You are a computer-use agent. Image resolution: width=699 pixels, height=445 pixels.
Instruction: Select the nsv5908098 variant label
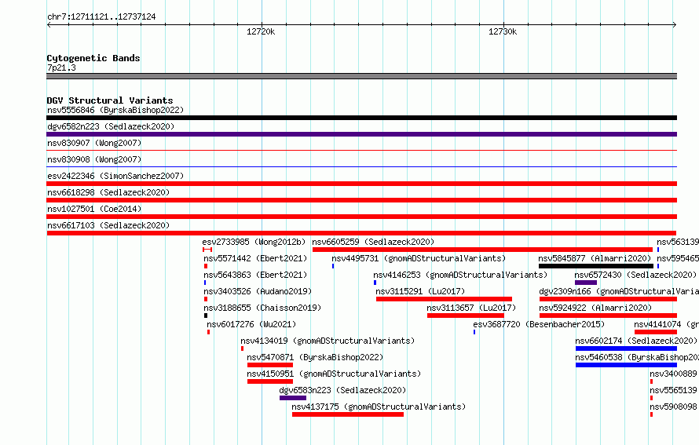tap(673, 407)
